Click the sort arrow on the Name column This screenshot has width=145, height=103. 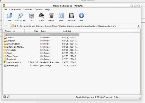[x=14, y=31]
